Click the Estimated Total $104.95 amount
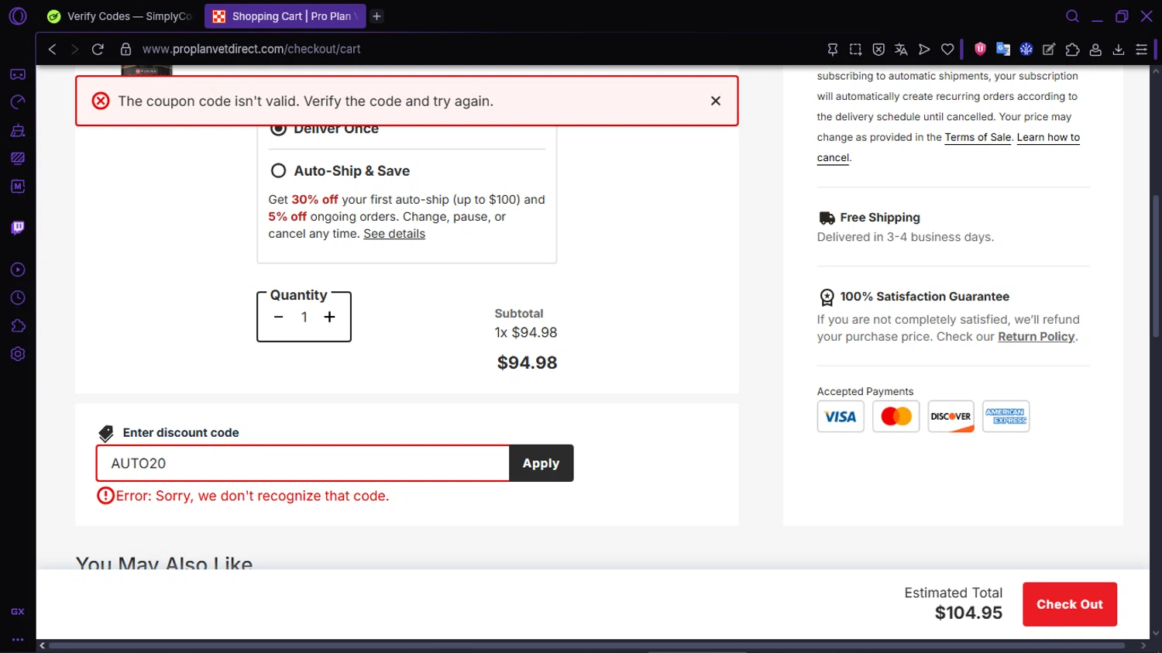 [968, 613]
